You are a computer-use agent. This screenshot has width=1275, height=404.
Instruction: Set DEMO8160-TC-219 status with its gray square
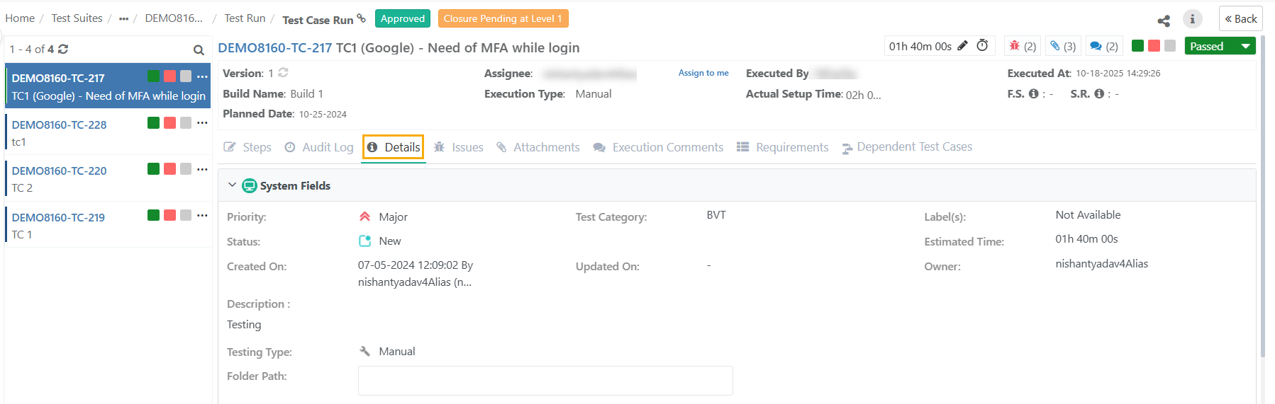pyautogui.click(x=186, y=215)
